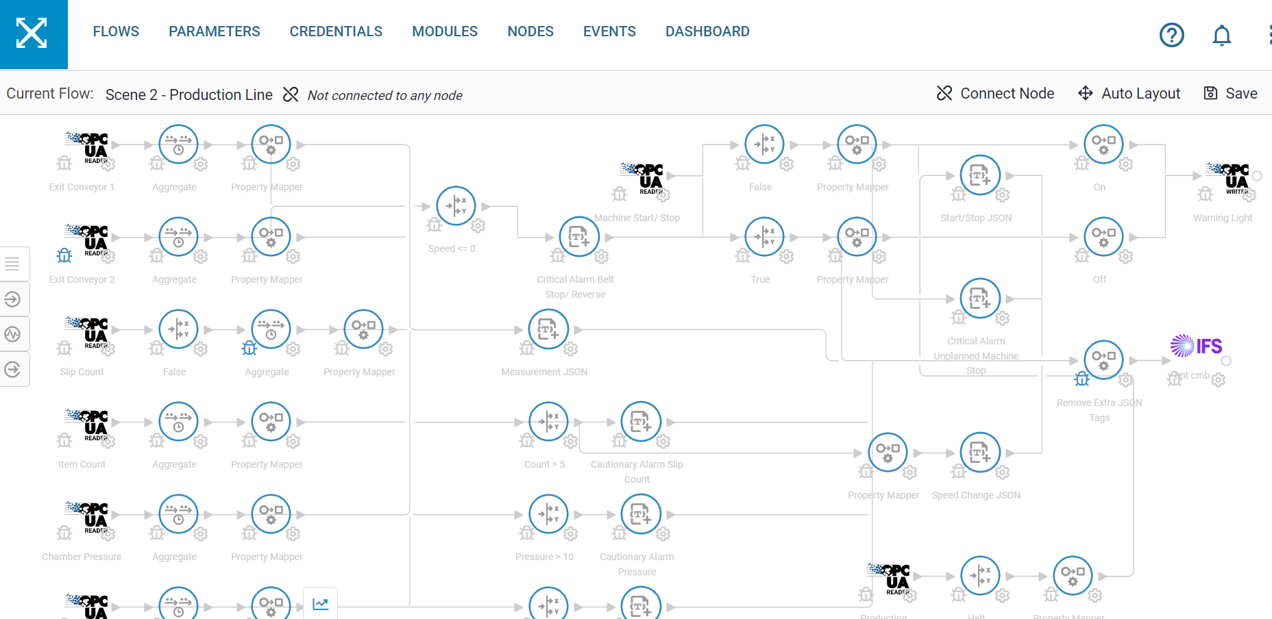Click the Measurement JSON template node
The height and width of the screenshot is (619, 1272).
tap(548, 329)
